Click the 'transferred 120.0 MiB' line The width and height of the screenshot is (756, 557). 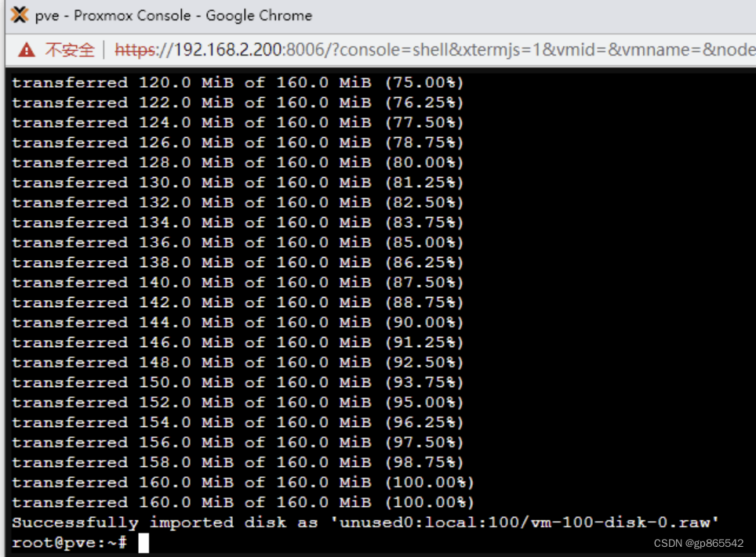pyautogui.click(x=238, y=82)
